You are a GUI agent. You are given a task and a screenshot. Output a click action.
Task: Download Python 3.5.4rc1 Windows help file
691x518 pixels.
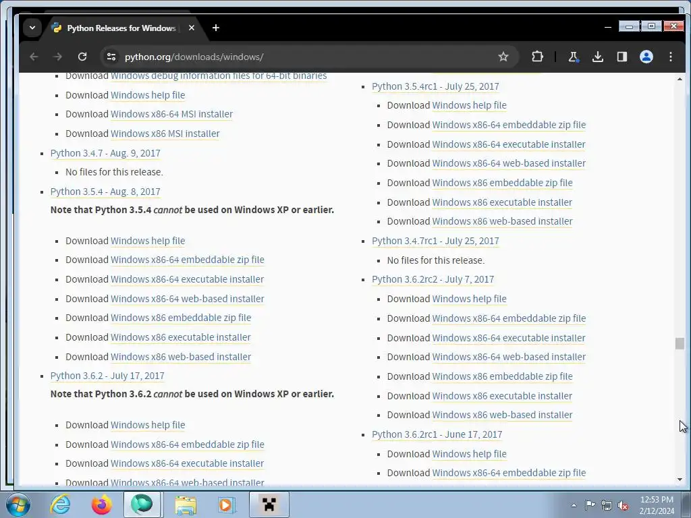(x=470, y=105)
